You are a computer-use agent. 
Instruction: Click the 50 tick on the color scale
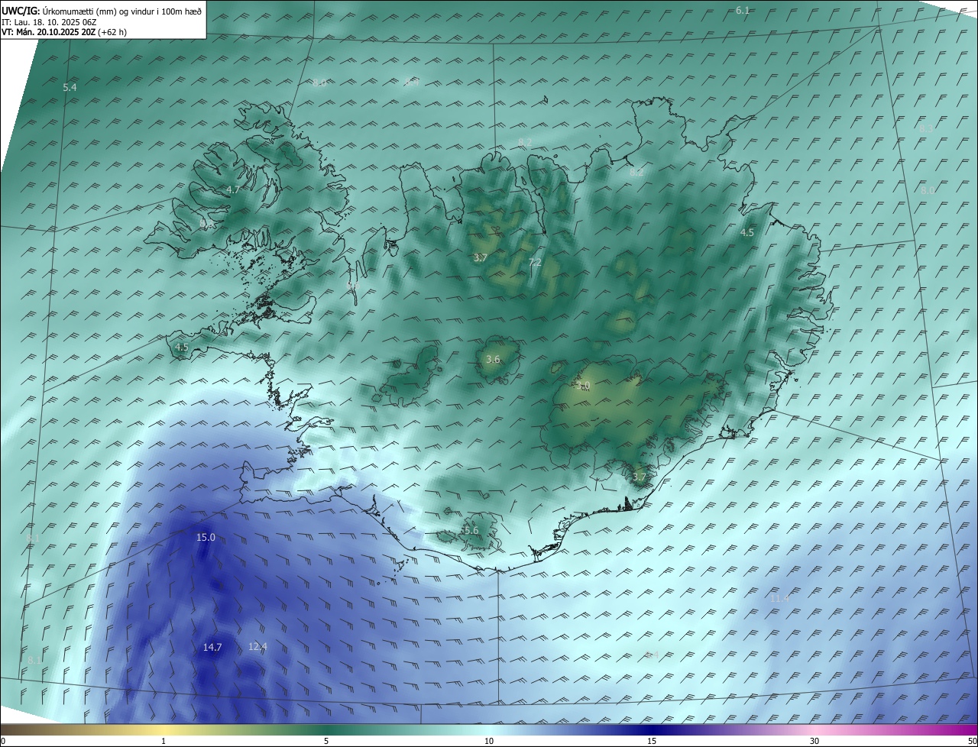[972, 741]
